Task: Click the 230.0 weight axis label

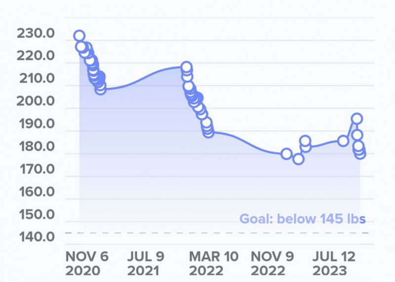Action: click(x=36, y=34)
